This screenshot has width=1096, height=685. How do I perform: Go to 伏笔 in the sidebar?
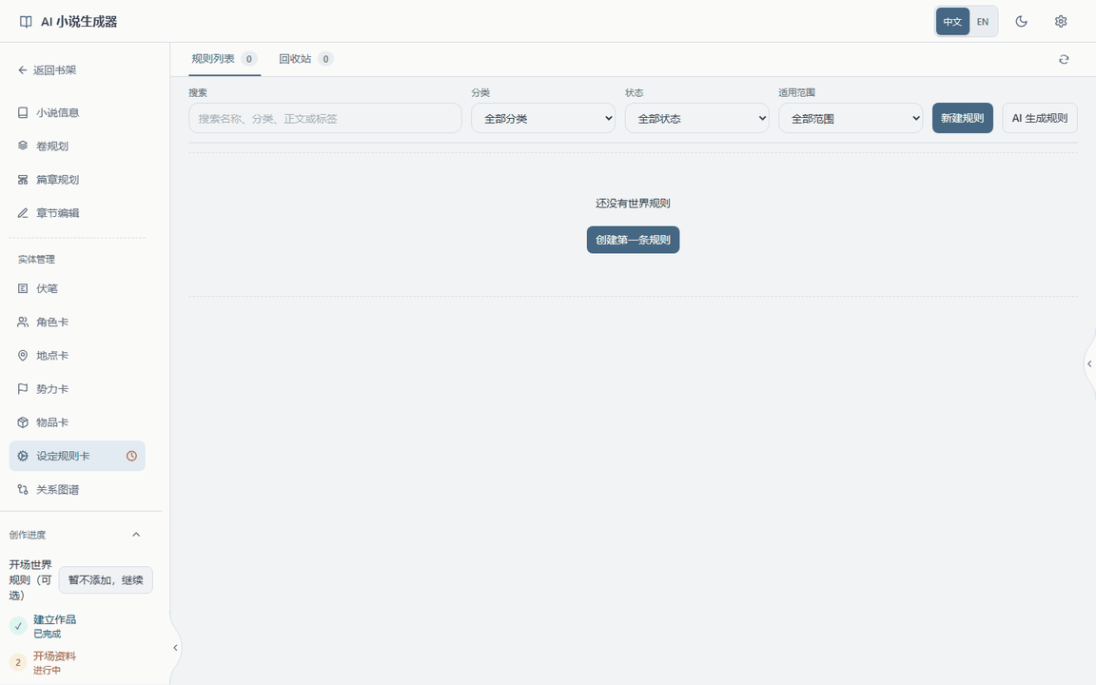click(77, 288)
